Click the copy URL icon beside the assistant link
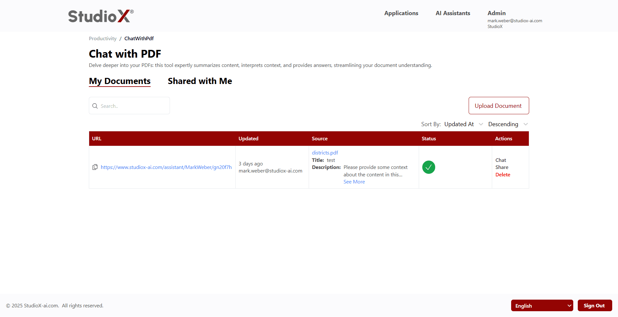618x317 pixels. coord(95,167)
